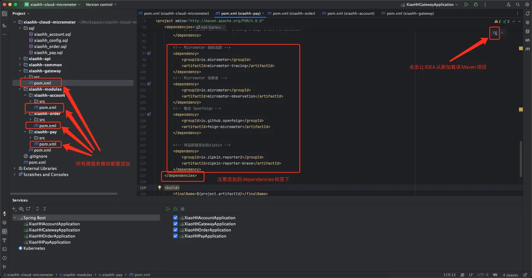Collapse the sql folder
The image size is (532, 278).
(x=20, y=28)
